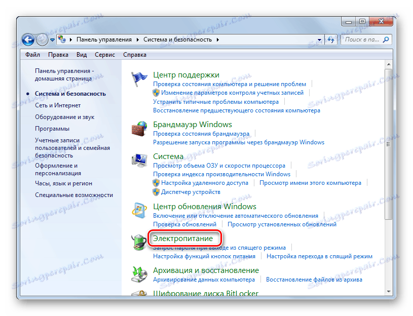Select Специальные возможности in sidebar
The width and height of the screenshot is (413, 316).
pos(74,195)
